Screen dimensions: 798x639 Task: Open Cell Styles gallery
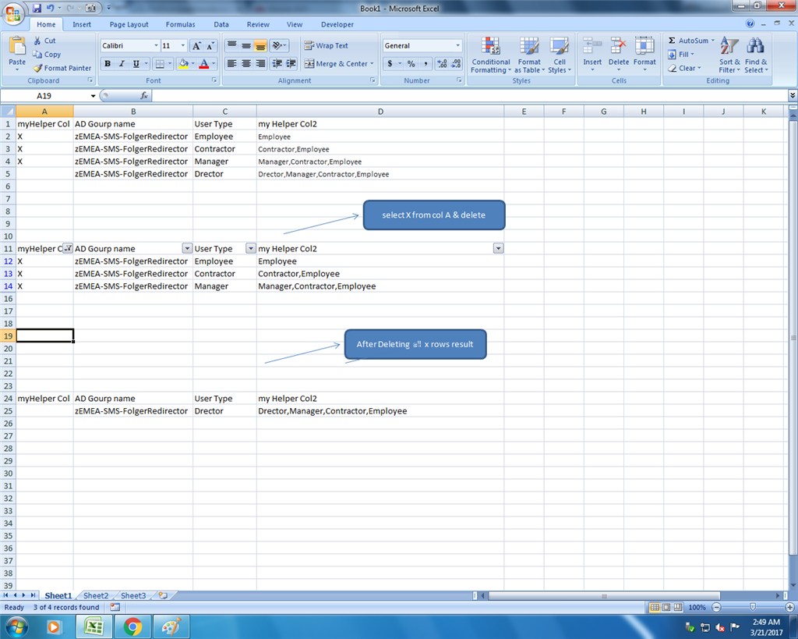point(560,55)
